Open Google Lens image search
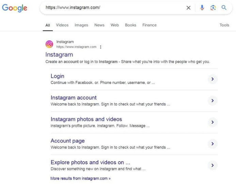This screenshot has height=184, width=236. coord(213,7)
